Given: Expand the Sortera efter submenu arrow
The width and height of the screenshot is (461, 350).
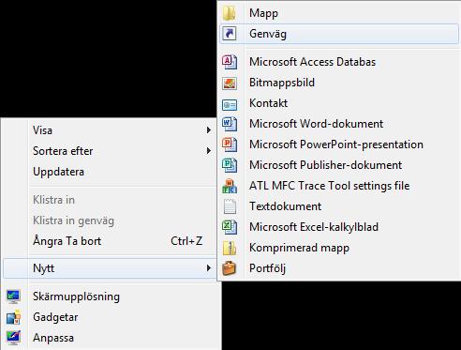Looking at the screenshot, I should click(209, 151).
